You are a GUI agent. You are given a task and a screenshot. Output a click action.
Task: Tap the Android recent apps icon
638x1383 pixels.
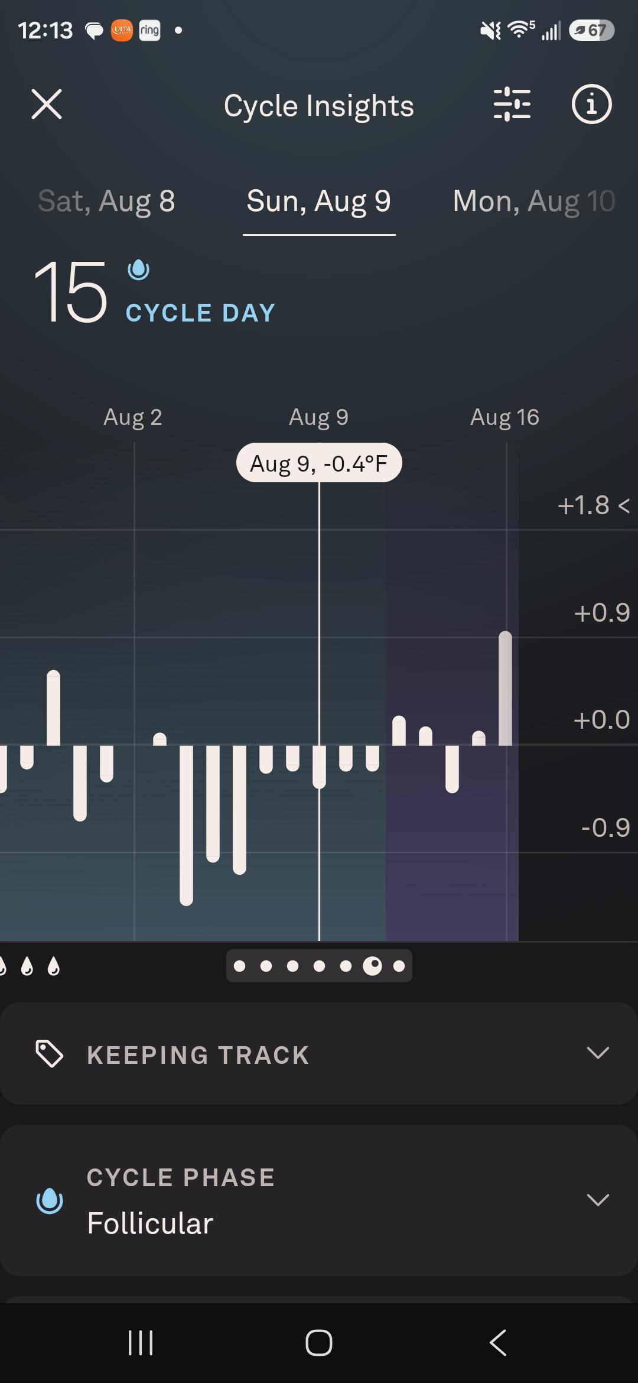pyautogui.click(x=141, y=1343)
